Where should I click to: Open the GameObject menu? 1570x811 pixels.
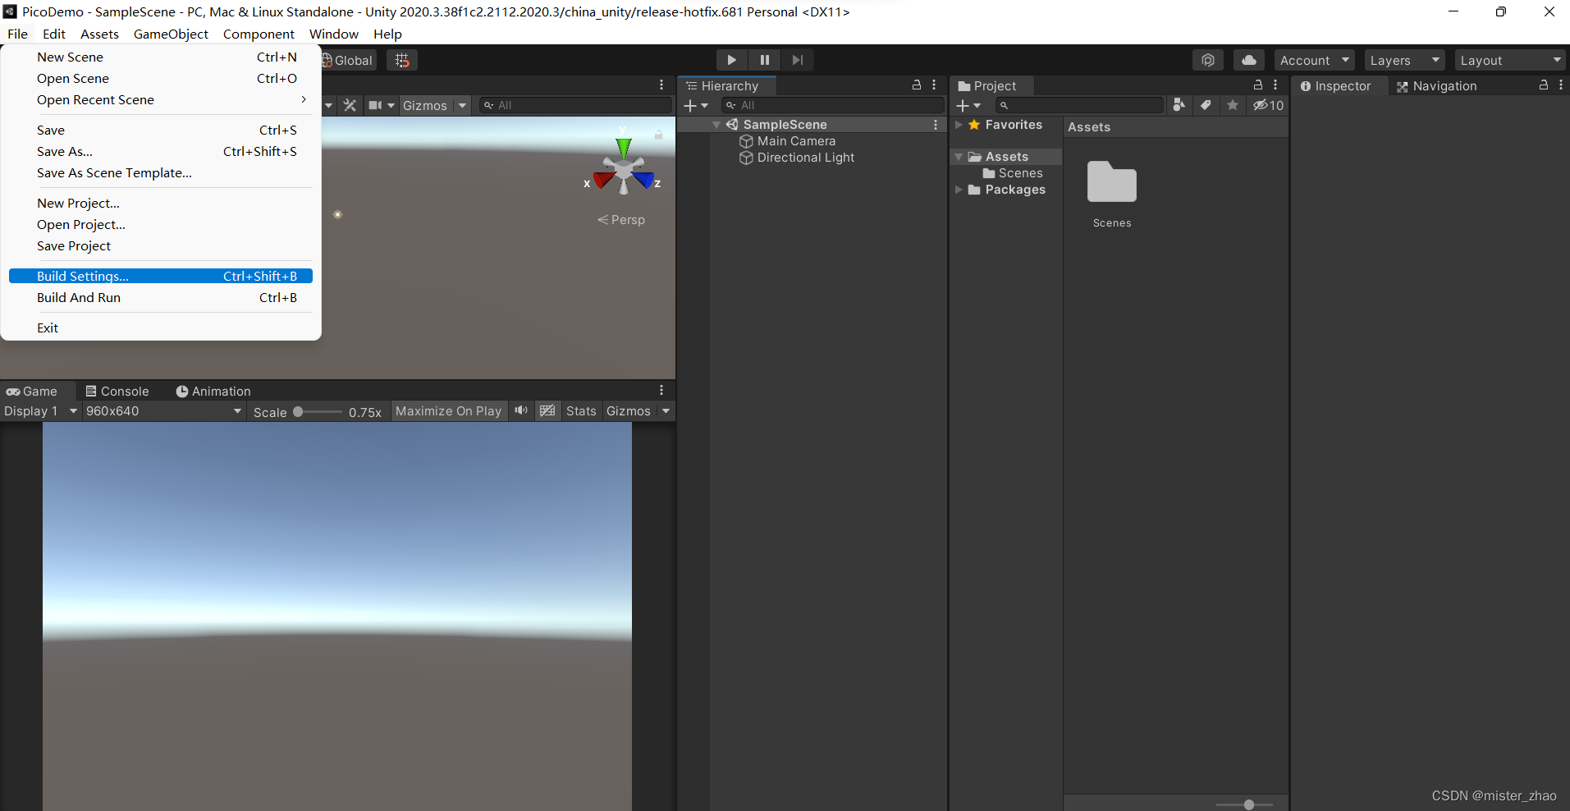171,34
